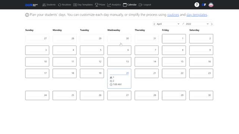Screen dimensions: 239x134
Task: Open the 2022 year dropdown
Action: point(197,24)
